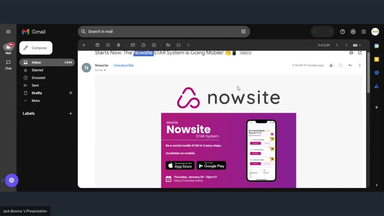Screen dimensions: 384x216
Task: Click the Google Play badge
Action: point(211,166)
